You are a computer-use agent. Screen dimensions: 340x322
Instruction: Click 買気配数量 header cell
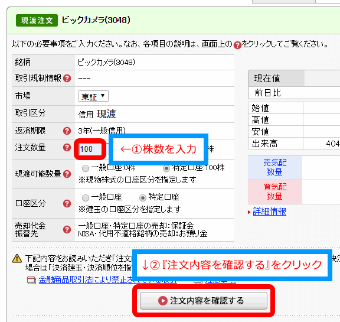pos(275,192)
